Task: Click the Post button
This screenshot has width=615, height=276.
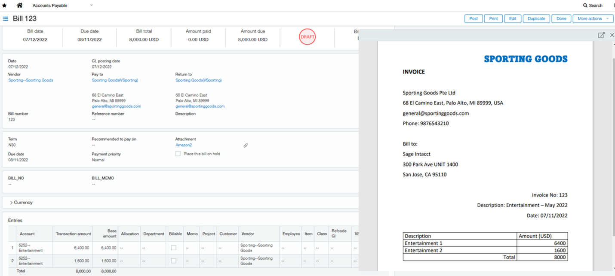Action: coord(473,18)
